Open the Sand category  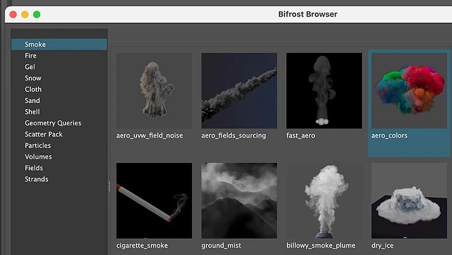point(59,101)
